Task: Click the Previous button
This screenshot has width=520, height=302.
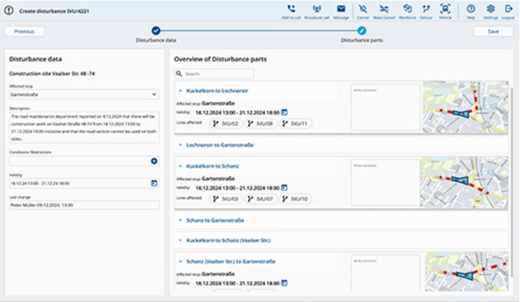Action: pos(24,32)
